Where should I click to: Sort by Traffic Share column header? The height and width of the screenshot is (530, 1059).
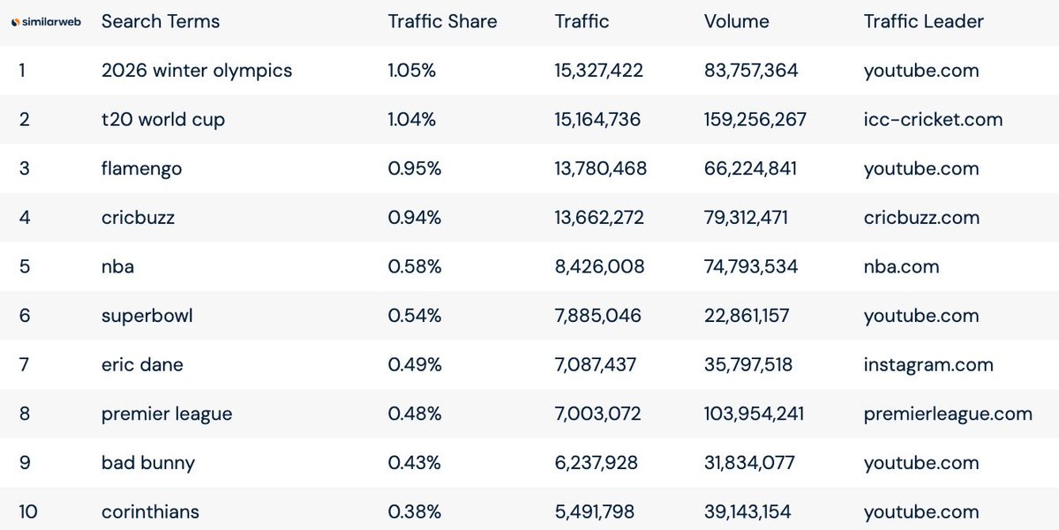point(442,22)
